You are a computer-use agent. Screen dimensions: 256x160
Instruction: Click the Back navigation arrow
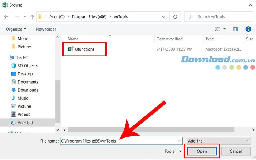coord(6,17)
